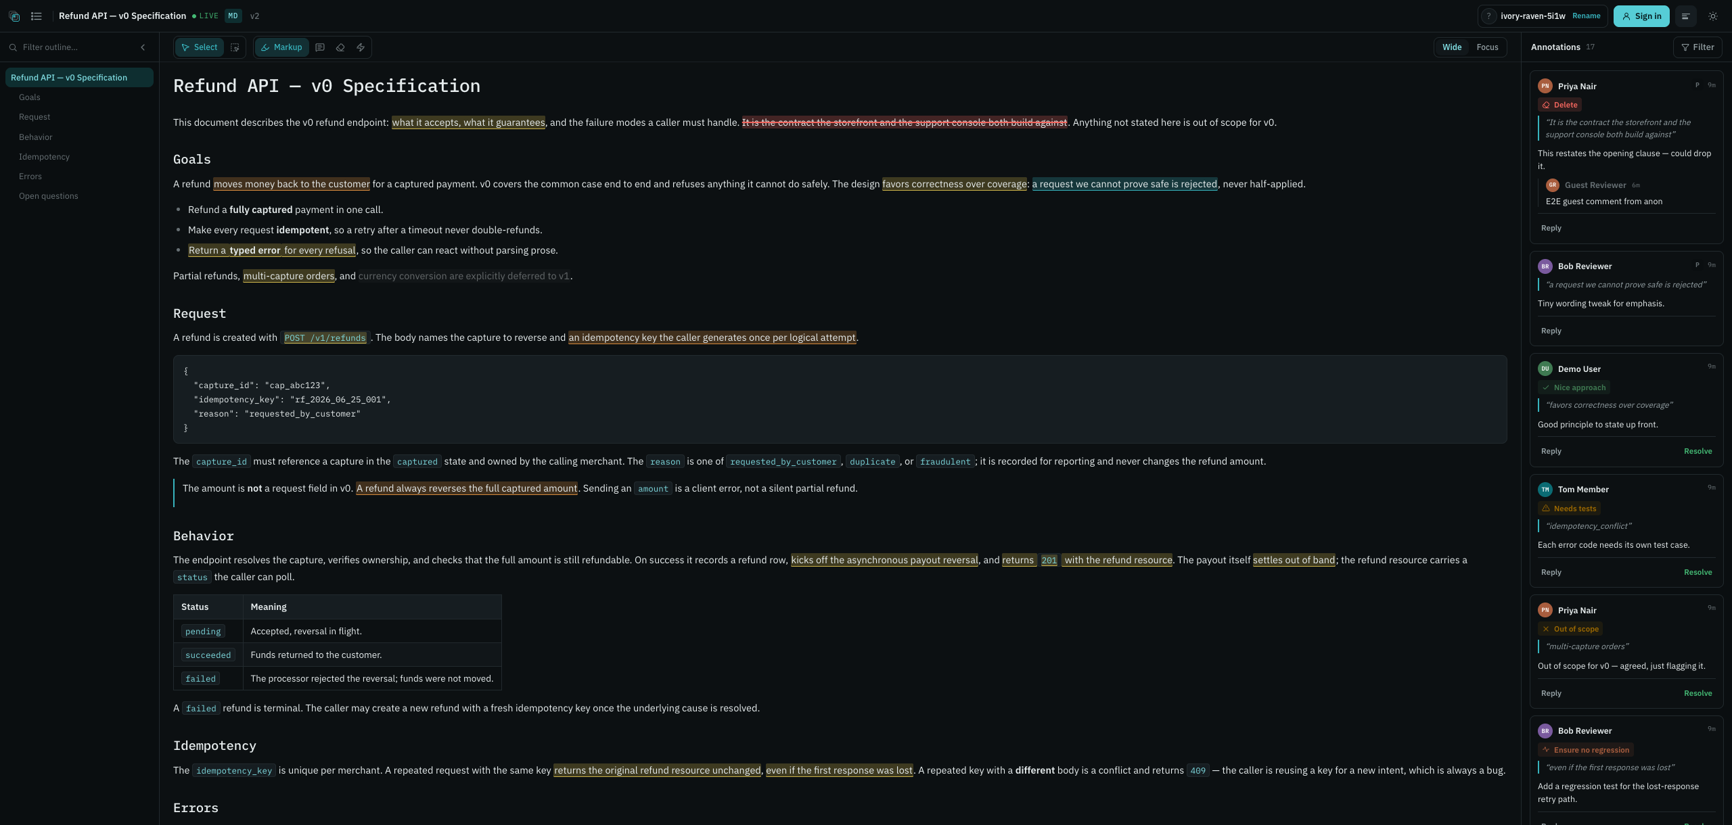This screenshot has width=1732, height=825.
Task: Click the app logo icon in the header
Action: (14, 16)
